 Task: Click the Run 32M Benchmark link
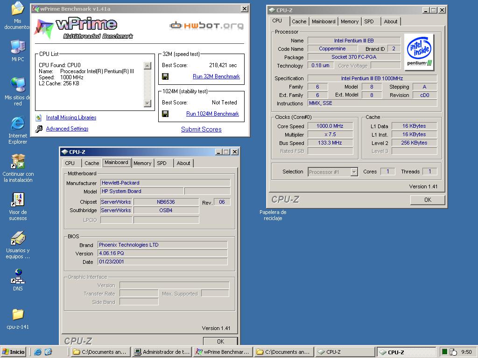pos(216,76)
